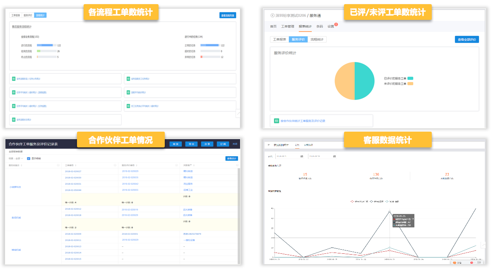Click the partner table vertical scrollbar
This screenshot has width=498, height=272.
coord(239,215)
